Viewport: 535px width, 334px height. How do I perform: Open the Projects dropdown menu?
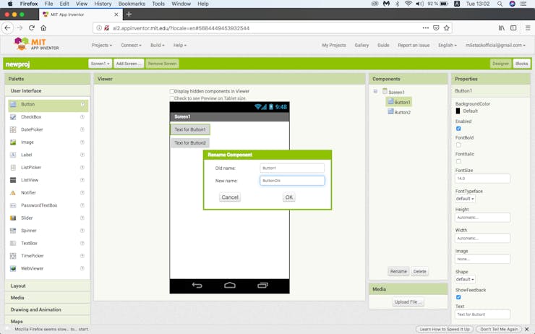(102, 45)
